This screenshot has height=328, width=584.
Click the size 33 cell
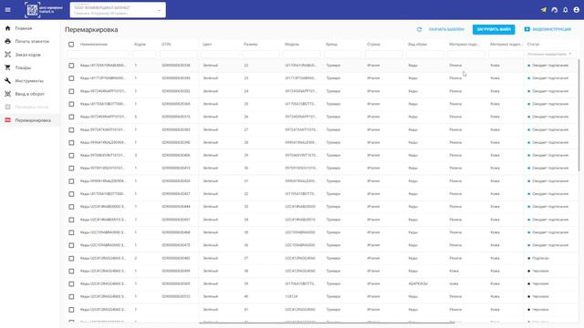point(246,207)
